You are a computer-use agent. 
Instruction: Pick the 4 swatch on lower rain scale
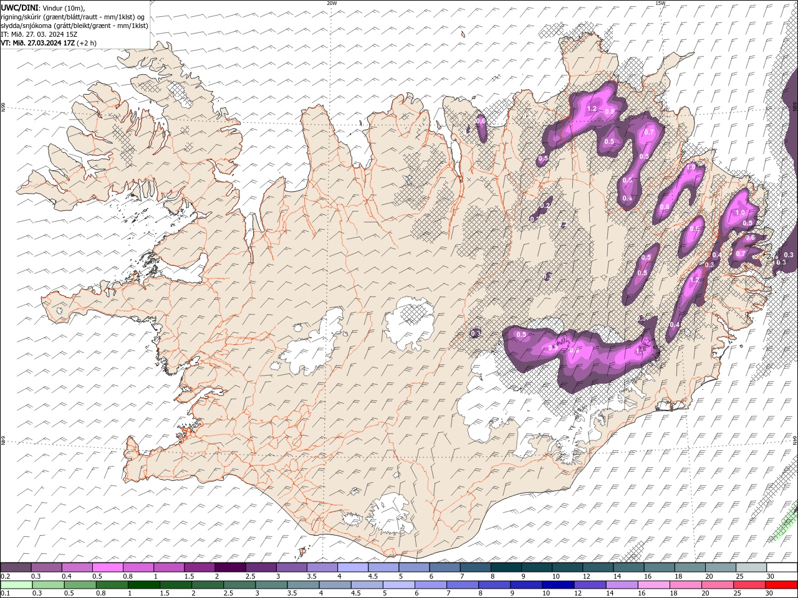pyautogui.click(x=335, y=585)
